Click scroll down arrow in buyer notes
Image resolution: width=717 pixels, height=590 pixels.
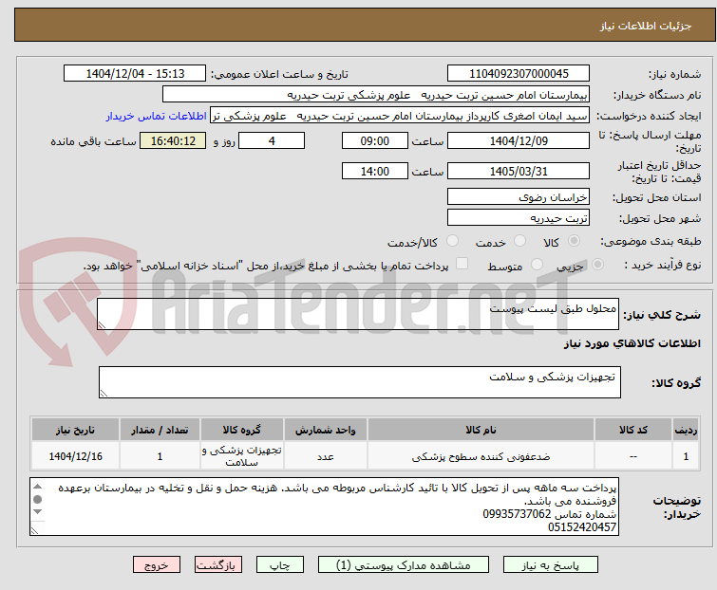click(38, 512)
